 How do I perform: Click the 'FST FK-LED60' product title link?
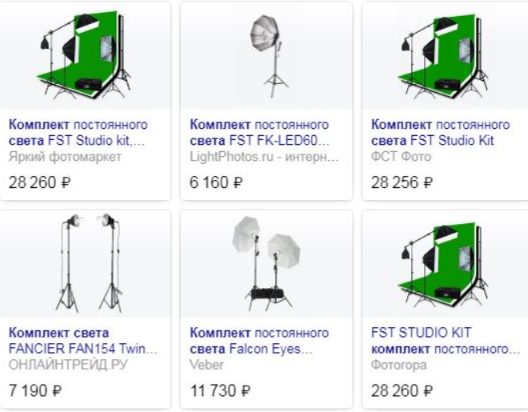260,133
